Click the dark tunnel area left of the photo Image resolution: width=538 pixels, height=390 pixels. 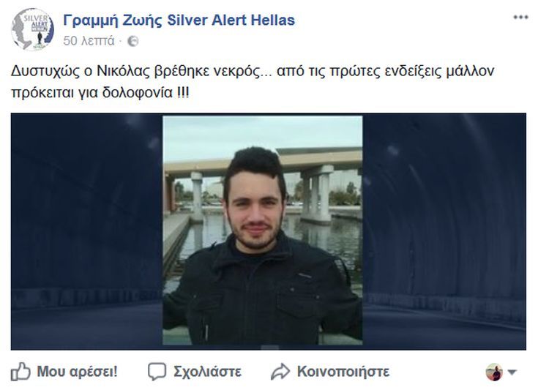click(87, 231)
